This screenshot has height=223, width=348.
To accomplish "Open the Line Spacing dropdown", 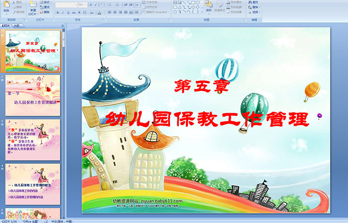I will coord(137,4).
